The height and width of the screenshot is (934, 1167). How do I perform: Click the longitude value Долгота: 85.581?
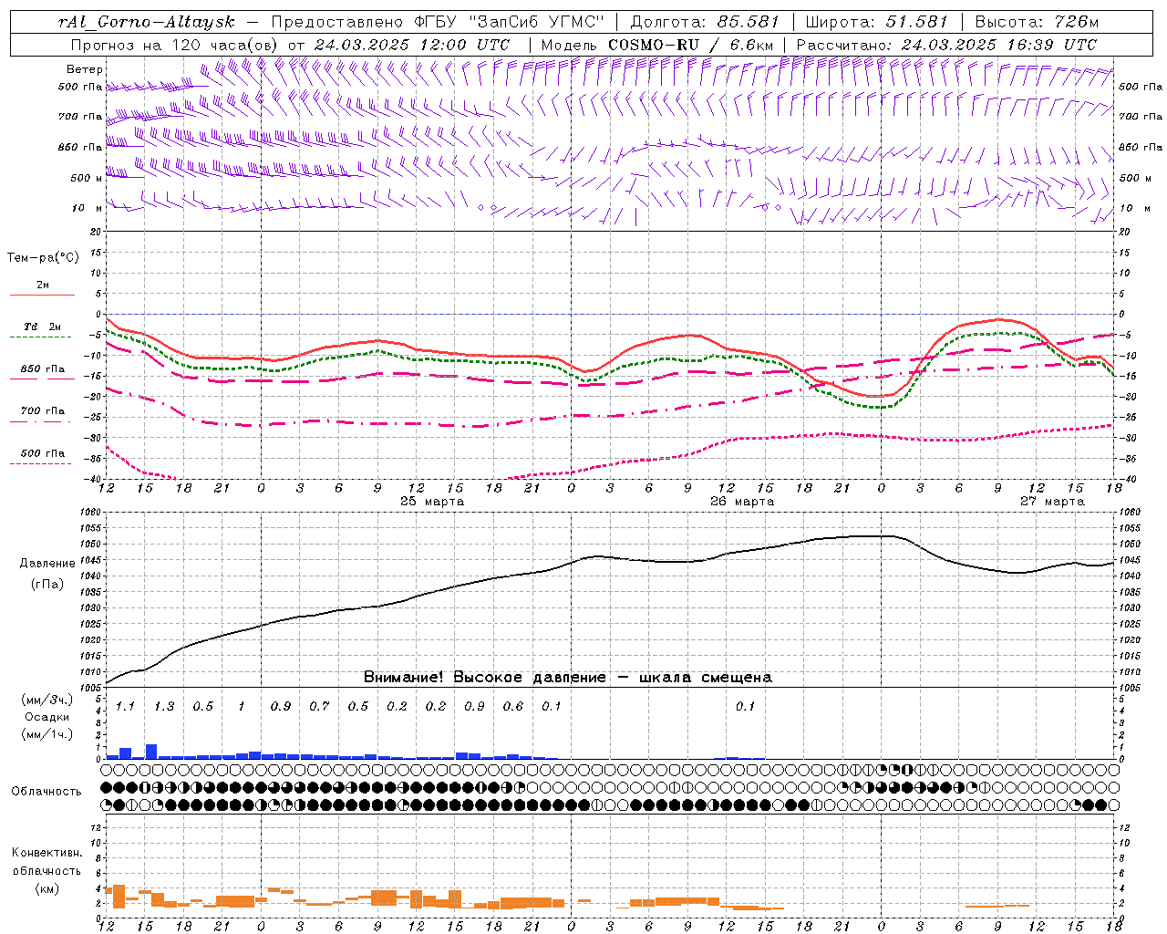706,22
